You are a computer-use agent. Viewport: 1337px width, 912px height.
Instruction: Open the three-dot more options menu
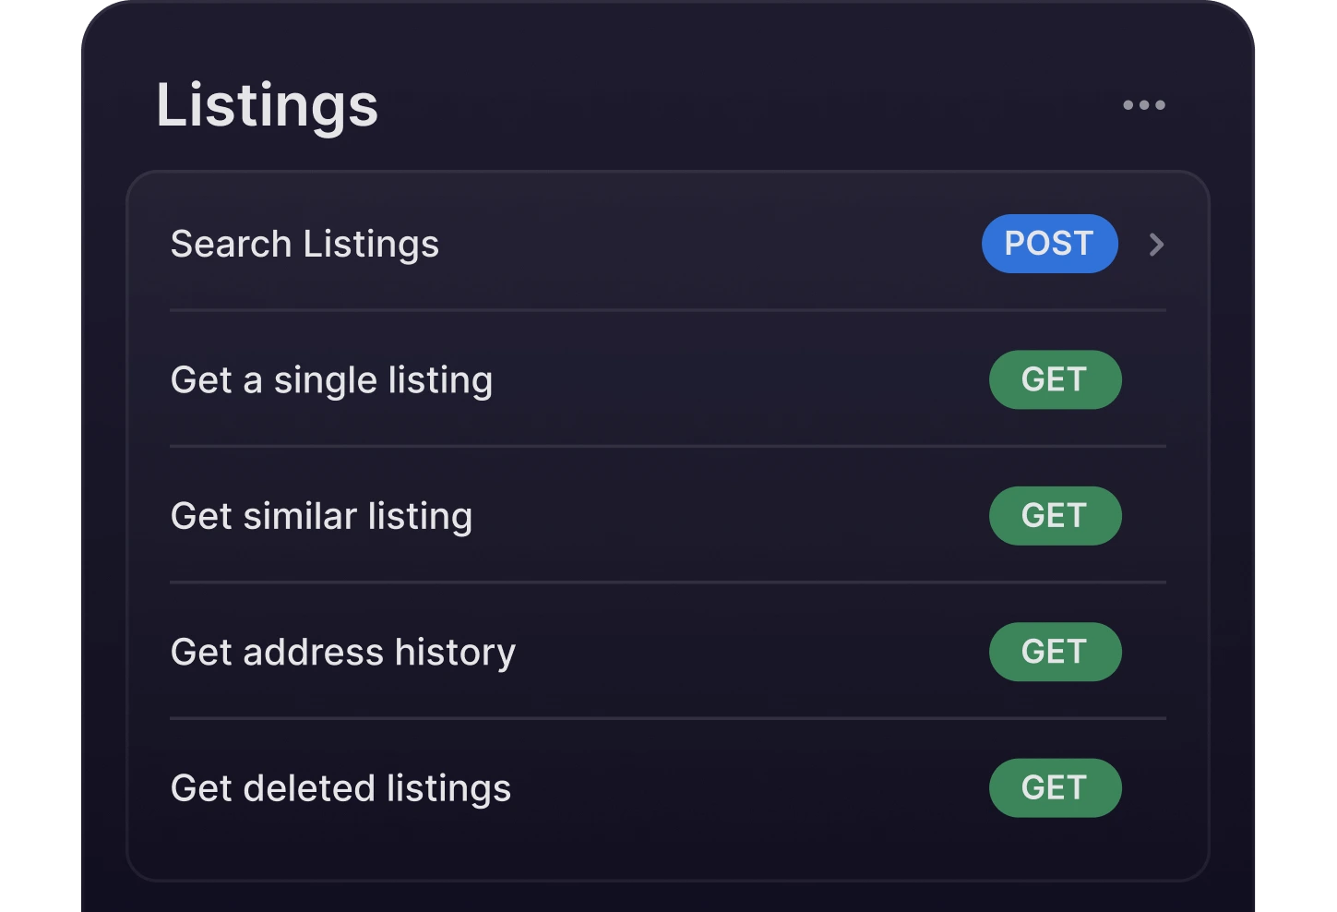coord(1143,105)
